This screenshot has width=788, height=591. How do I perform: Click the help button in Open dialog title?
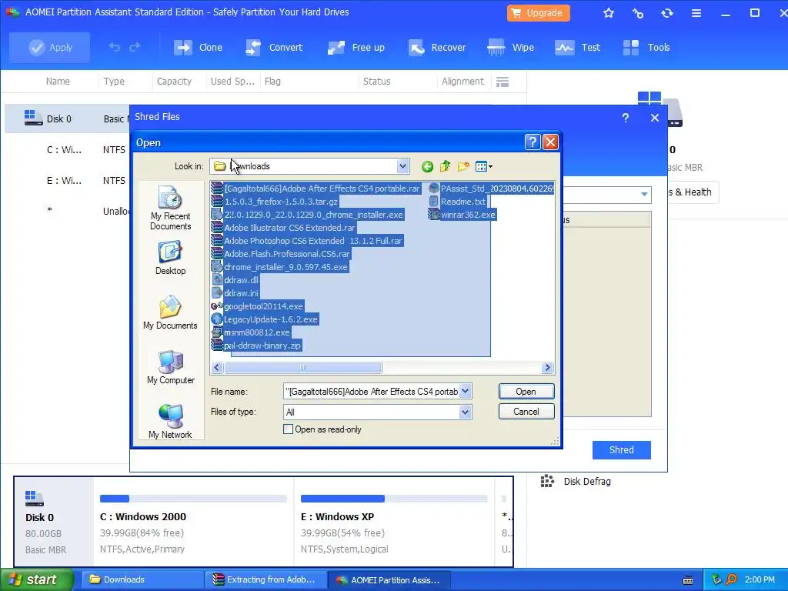pyautogui.click(x=533, y=142)
